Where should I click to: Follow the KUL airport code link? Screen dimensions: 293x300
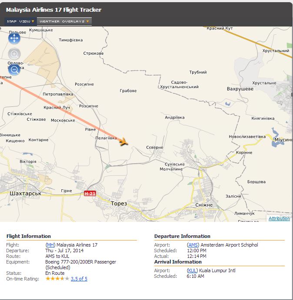(193, 270)
